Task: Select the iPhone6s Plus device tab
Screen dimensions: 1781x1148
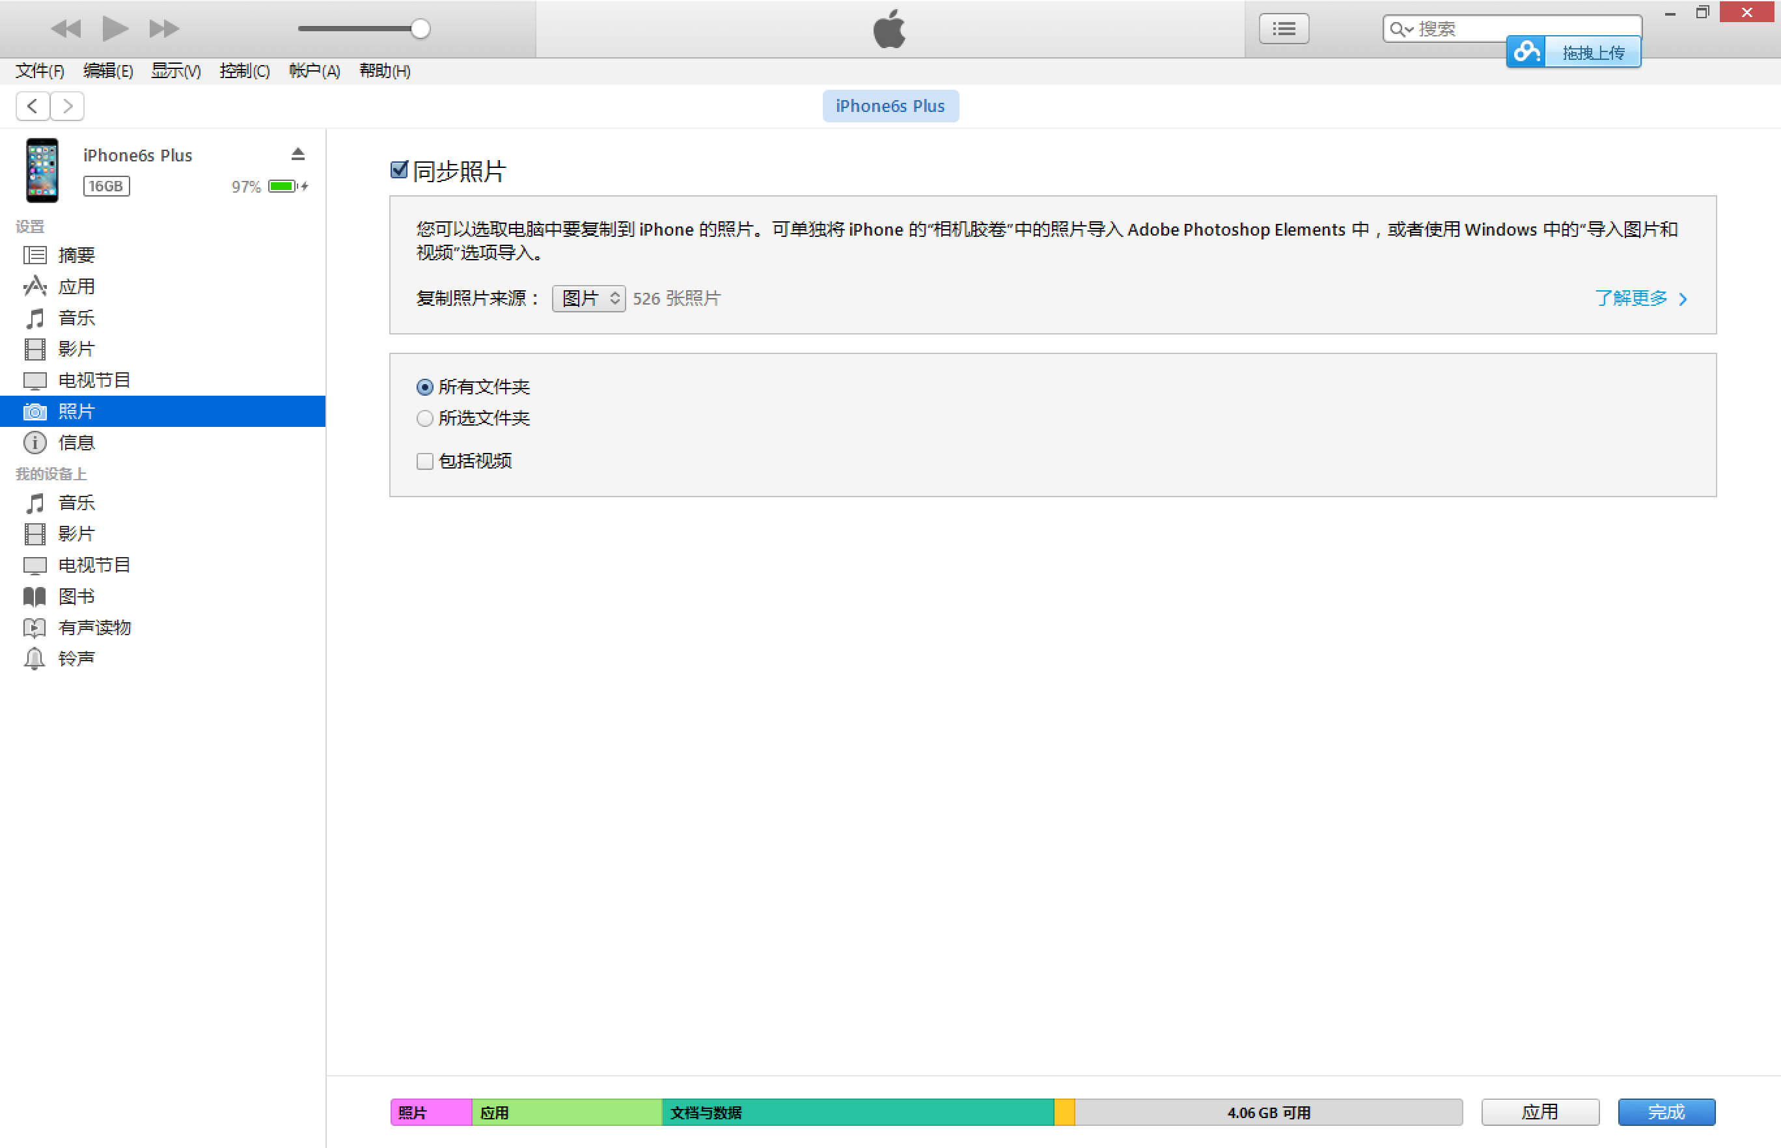Action: click(x=890, y=106)
